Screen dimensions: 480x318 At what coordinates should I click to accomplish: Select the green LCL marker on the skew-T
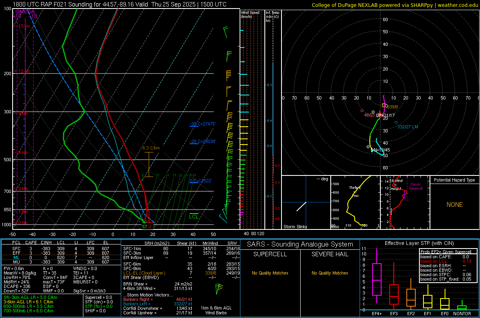tap(194, 216)
